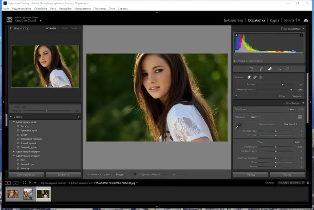Open the Masking tool

287,69
